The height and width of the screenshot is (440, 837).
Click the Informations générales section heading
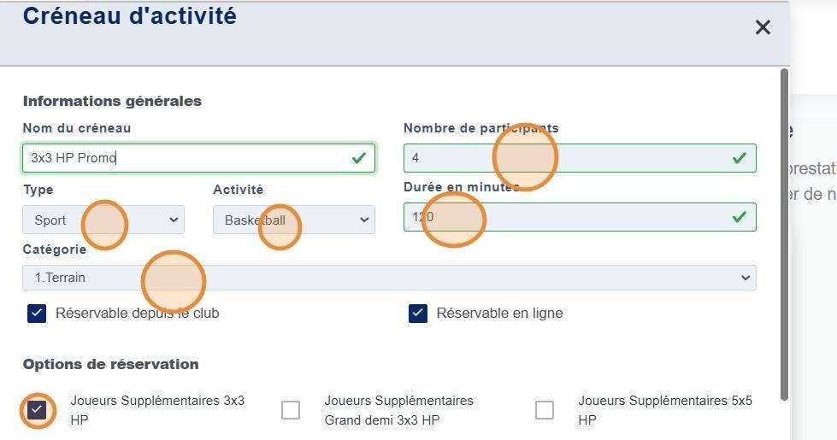[112, 101]
